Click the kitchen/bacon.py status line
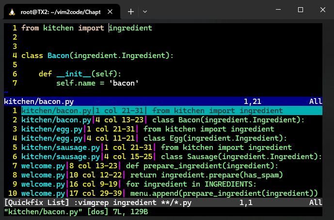The height and width of the screenshot is (220, 334). tap(163, 102)
